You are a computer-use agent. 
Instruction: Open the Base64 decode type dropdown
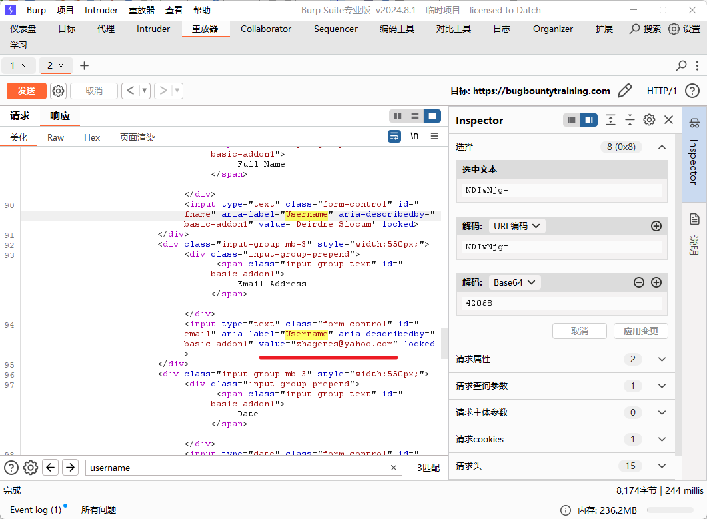514,282
